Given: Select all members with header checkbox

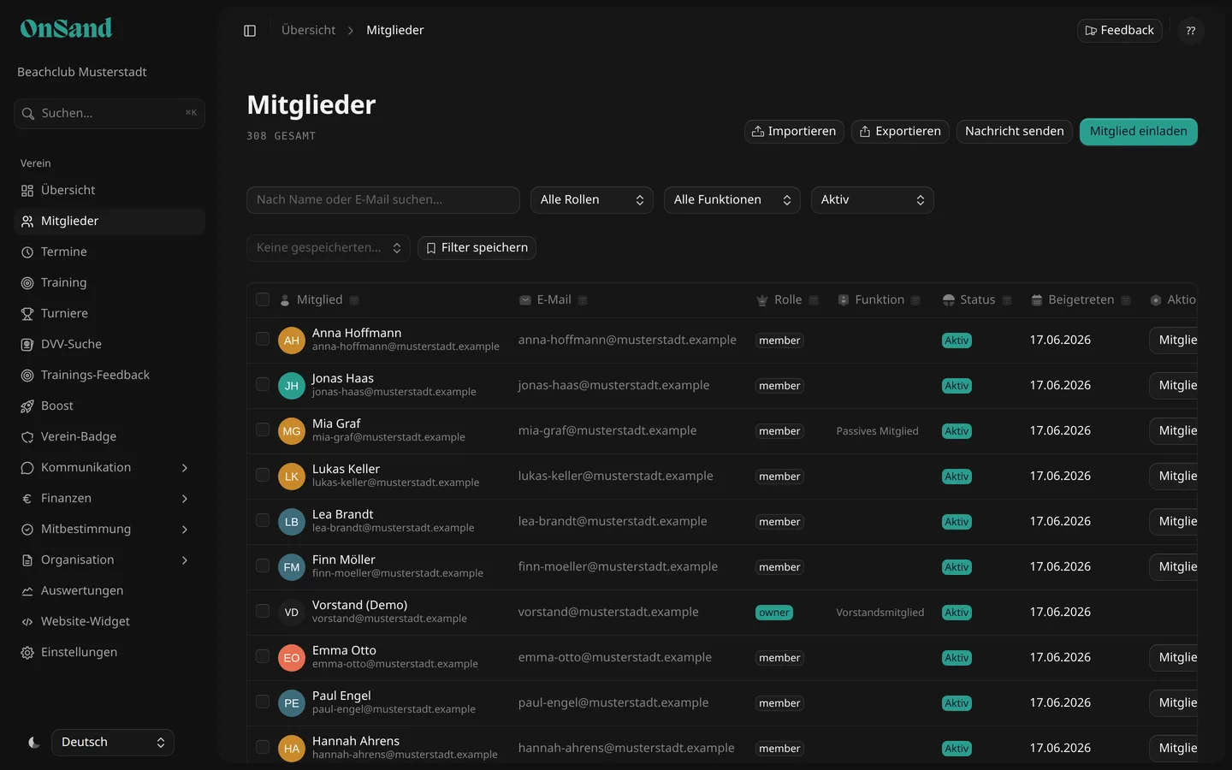Looking at the screenshot, I should coord(263,299).
